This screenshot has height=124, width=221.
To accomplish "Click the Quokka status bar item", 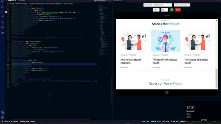I will [x=32, y=122].
